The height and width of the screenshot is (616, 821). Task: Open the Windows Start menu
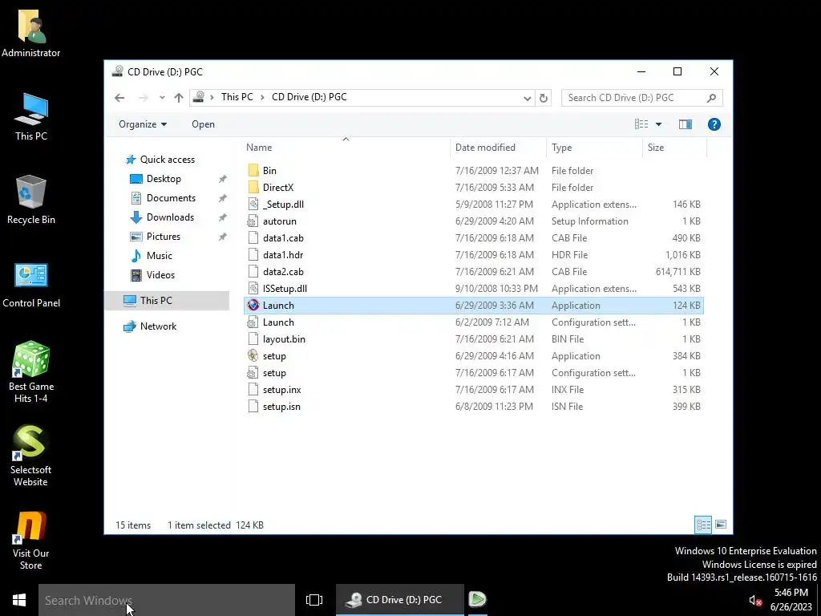(19, 600)
